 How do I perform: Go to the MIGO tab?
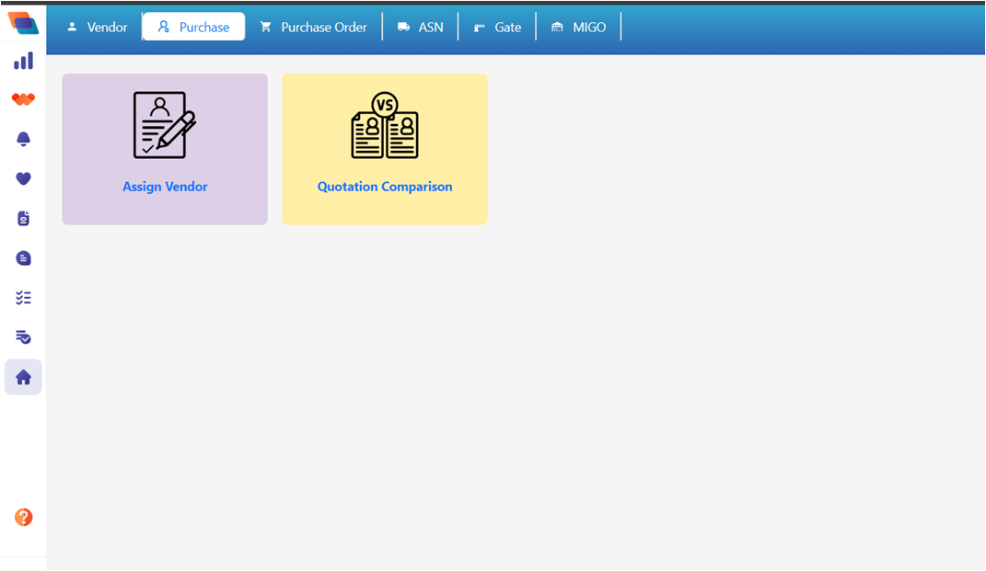(578, 27)
